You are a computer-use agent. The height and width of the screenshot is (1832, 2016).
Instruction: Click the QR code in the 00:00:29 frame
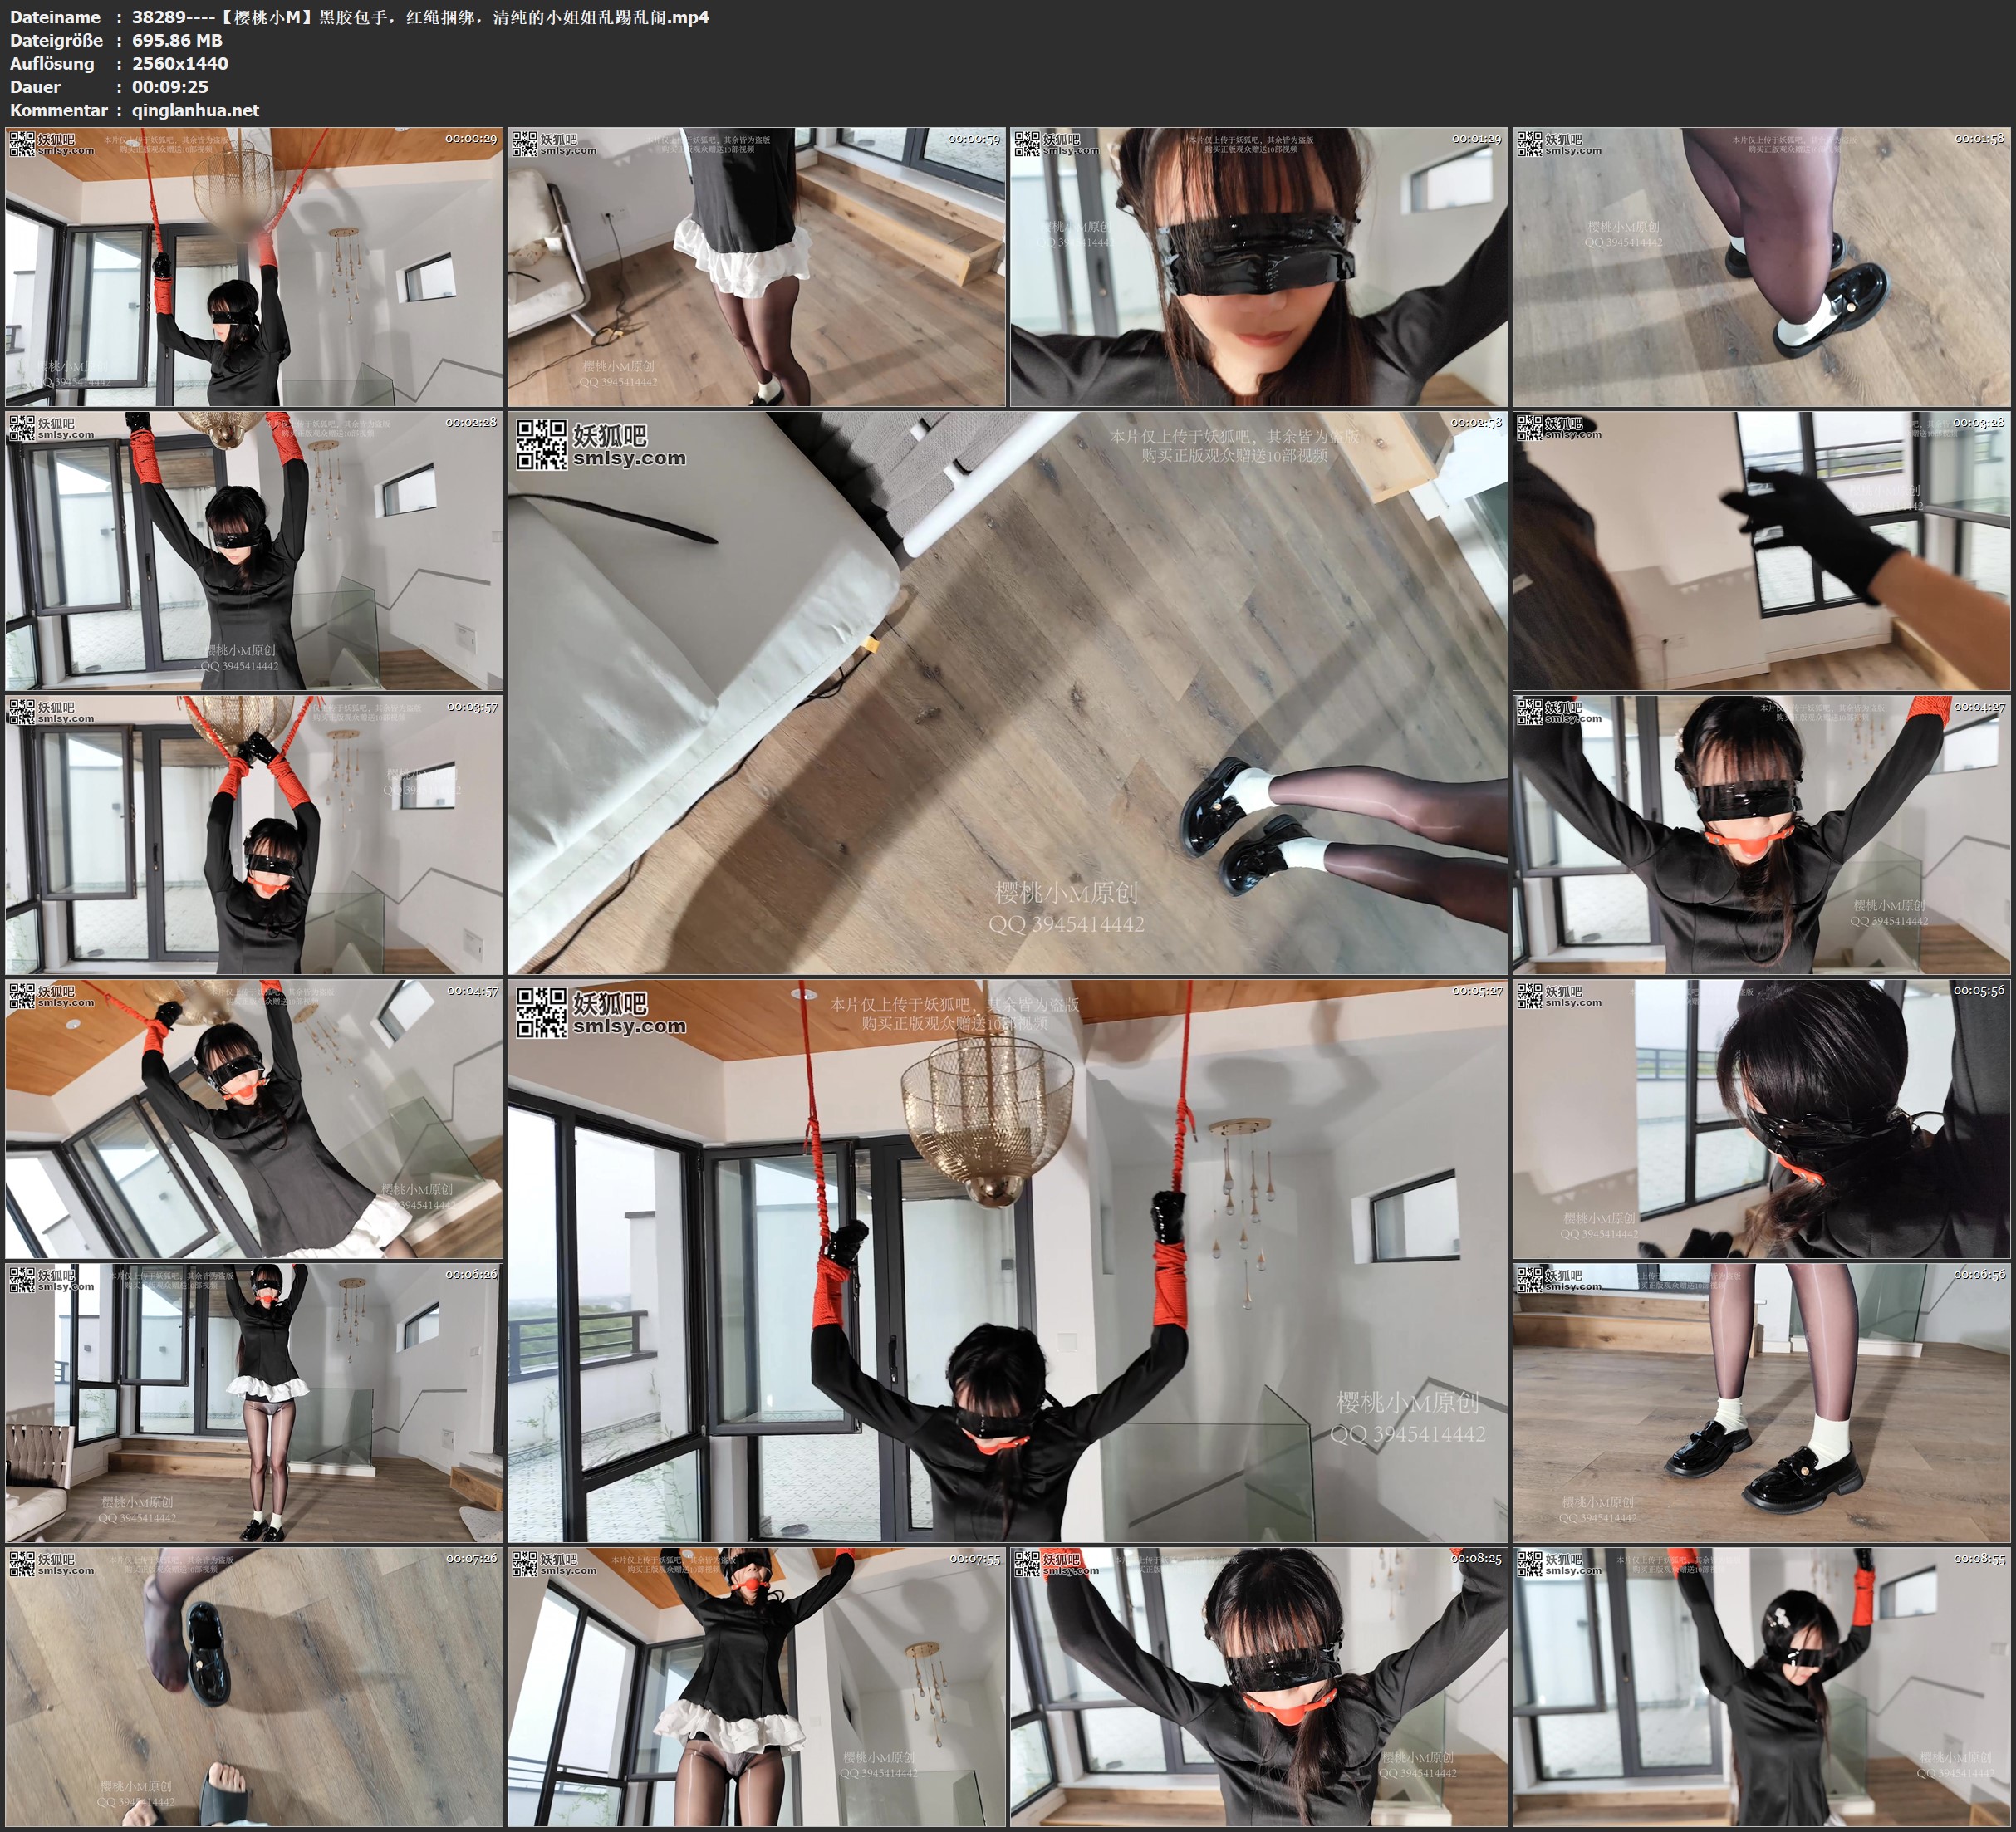tap(21, 143)
